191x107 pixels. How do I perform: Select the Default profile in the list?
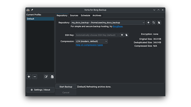pyautogui.click(x=40, y=19)
